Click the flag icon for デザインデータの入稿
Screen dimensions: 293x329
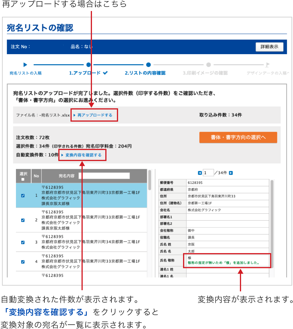click(267, 65)
